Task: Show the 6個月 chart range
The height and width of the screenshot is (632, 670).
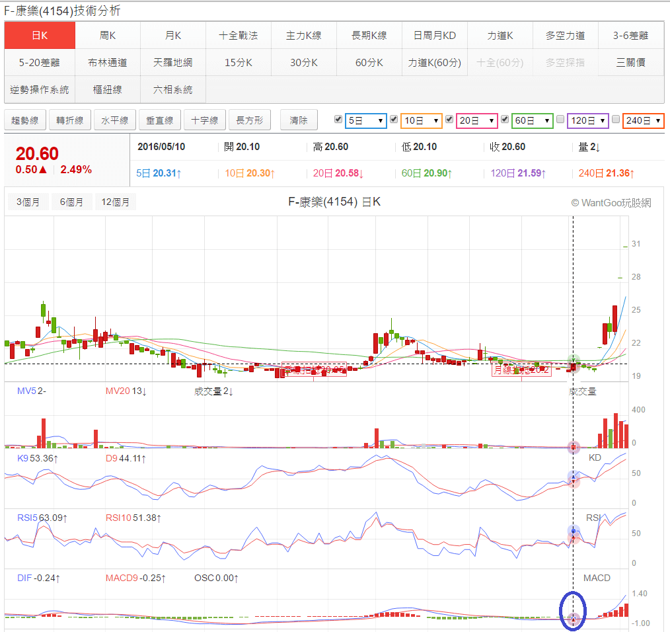Action: point(71,202)
